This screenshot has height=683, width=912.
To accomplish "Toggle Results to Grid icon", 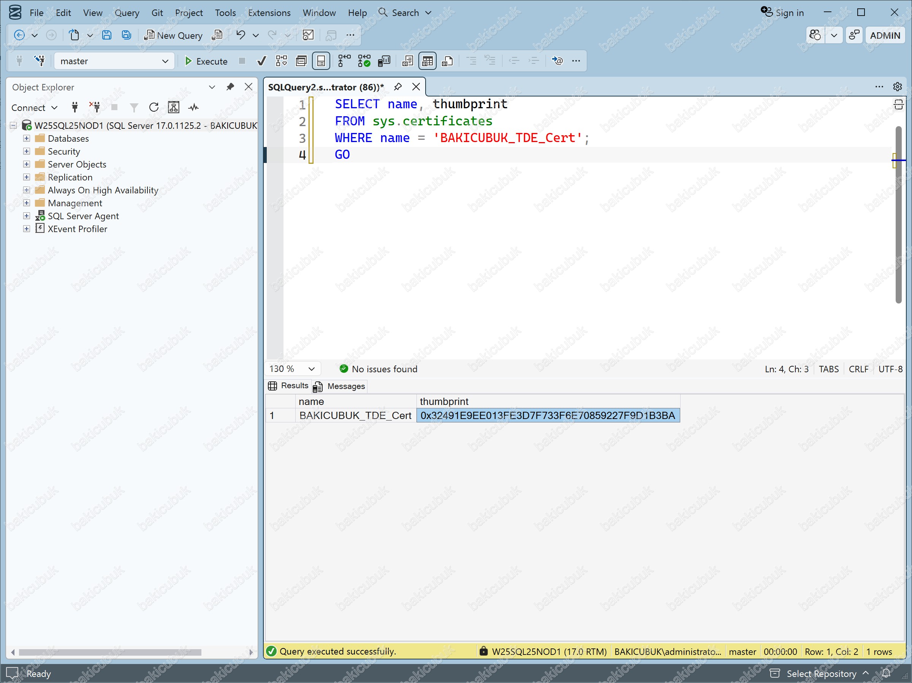I will click(x=427, y=61).
